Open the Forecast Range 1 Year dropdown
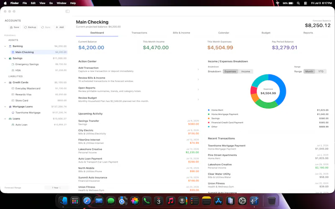 pyautogui.click(x=57, y=188)
